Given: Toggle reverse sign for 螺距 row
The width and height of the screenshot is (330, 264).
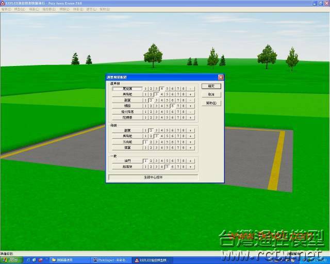Looking at the screenshot, I should (190, 106).
